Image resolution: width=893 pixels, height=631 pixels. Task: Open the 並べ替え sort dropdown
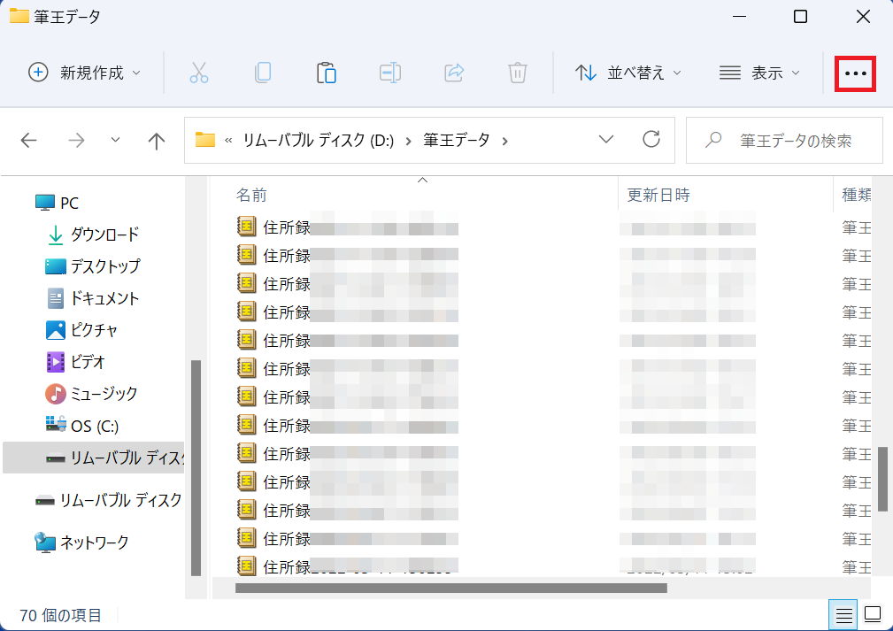(628, 73)
